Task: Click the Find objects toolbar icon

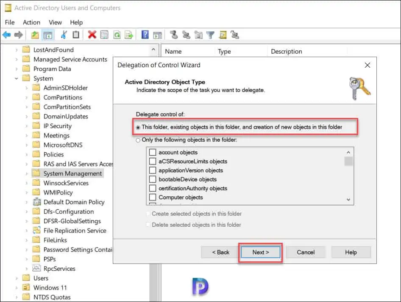Action: point(223,35)
